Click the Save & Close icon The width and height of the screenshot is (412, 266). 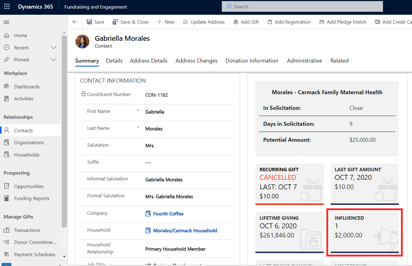(115, 22)
